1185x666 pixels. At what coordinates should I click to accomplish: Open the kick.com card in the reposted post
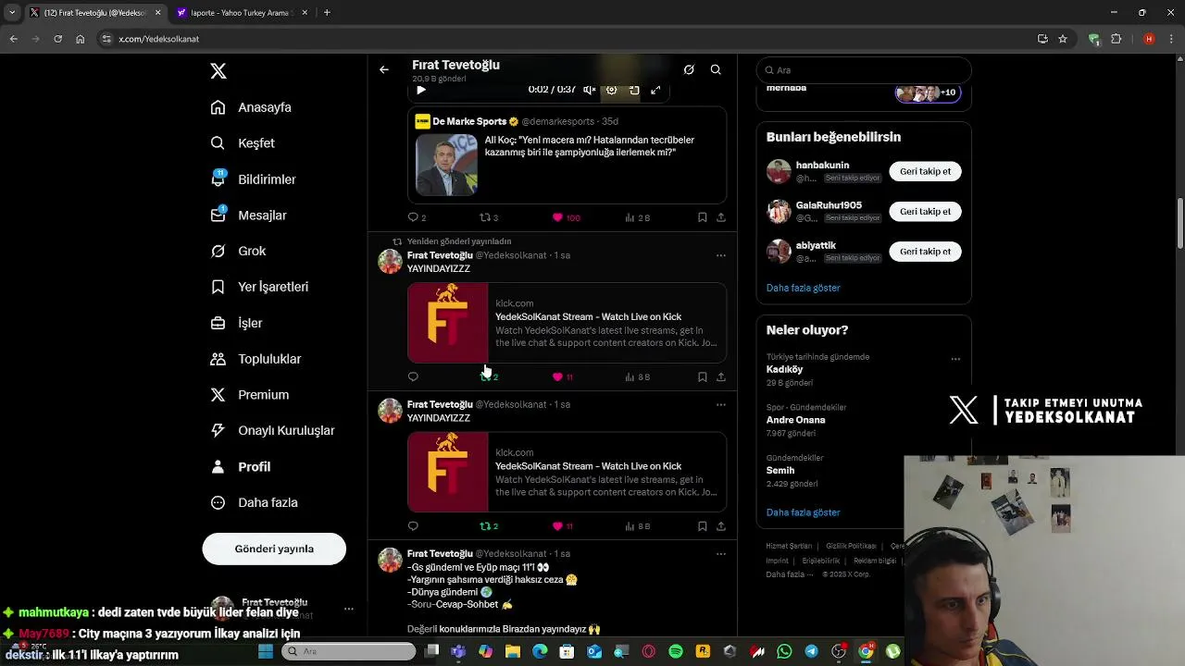point(567,323)
